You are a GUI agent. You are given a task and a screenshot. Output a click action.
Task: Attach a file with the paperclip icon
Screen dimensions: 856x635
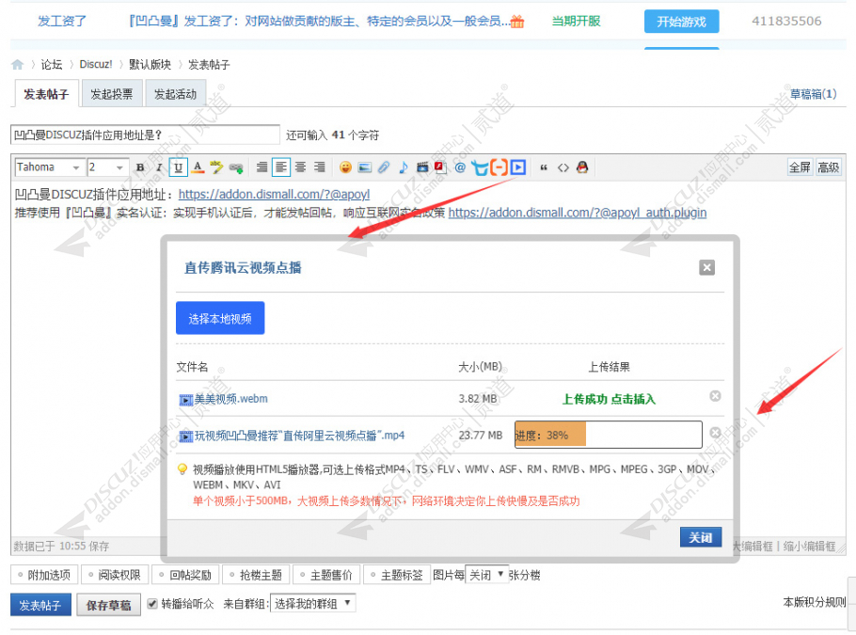(x=384, y=167)
